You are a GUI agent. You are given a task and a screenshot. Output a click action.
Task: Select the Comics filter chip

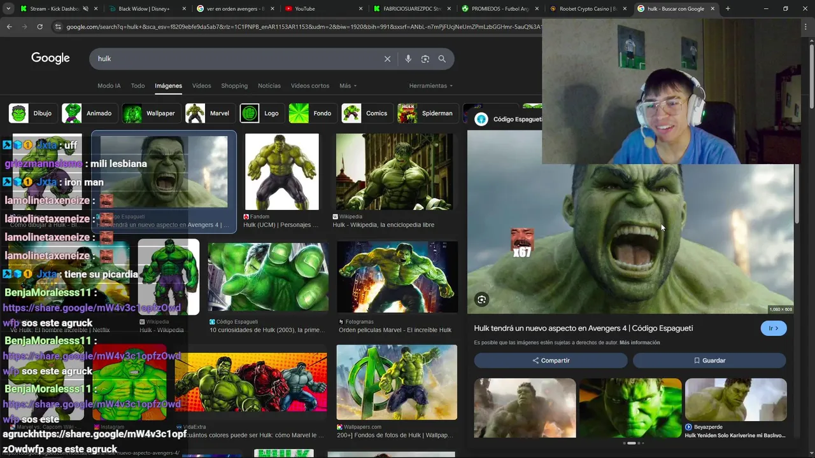point(366,113)
